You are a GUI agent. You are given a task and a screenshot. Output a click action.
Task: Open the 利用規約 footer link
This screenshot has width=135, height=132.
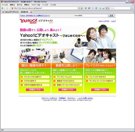(62, 98)
